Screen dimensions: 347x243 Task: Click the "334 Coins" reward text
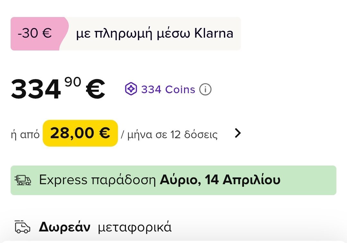click(168, 89)
